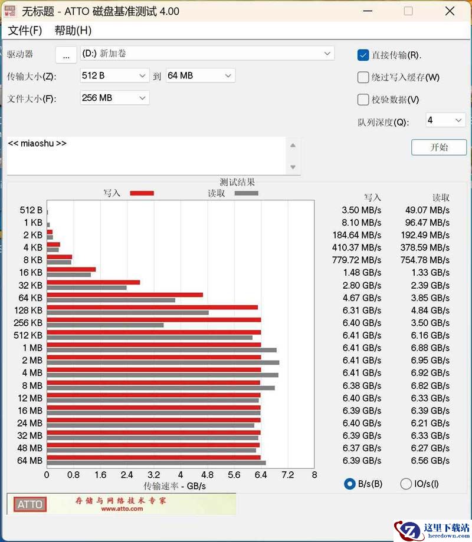Open the 64 MB maximum transfer size dropdown
This screenshot has height=542, width=472.
201,75
